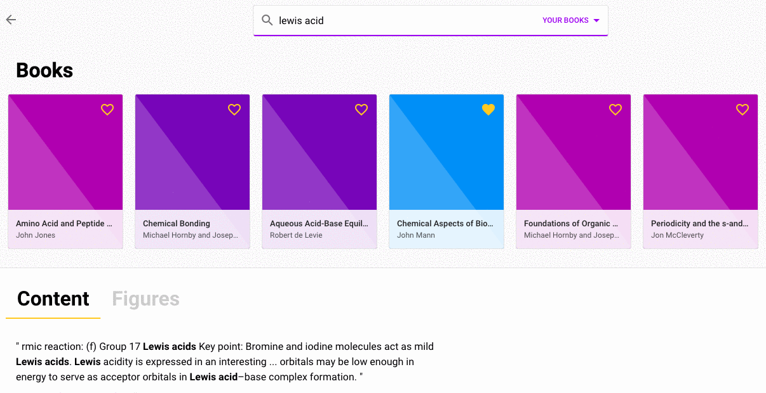Image resolution: width=766 pixels, height=393 pixels.
Task: Open Aqueous Acid-Base Equilibria book cover
Action: point(319,152)
